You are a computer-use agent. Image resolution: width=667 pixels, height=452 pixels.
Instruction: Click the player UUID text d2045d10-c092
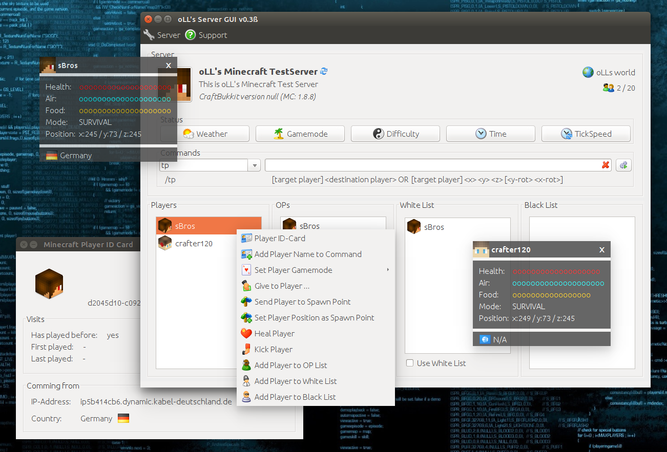pyautogui.click(x=114, y=303)
